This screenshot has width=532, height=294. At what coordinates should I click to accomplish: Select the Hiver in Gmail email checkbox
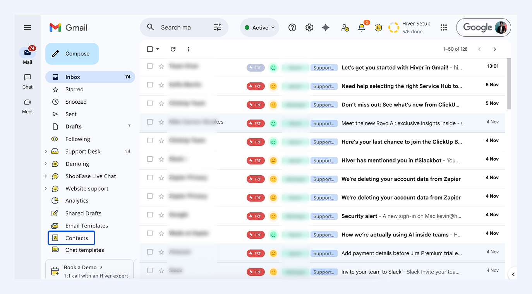[150, 66]
